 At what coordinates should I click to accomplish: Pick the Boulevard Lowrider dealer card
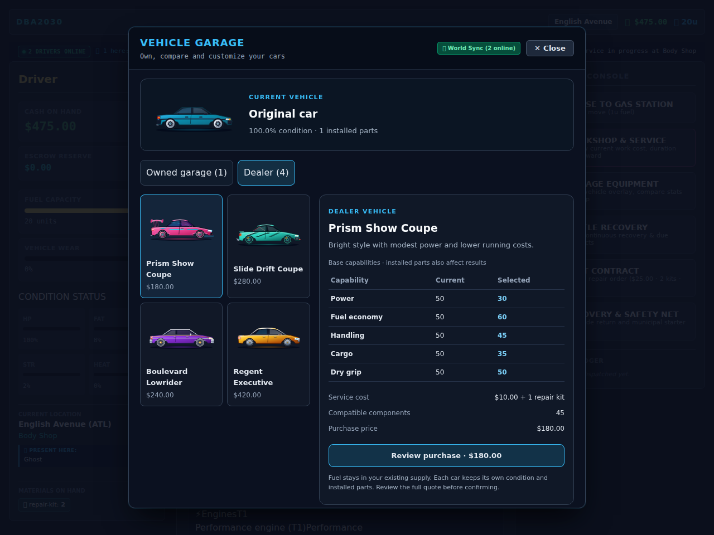(x=181, y=354)
